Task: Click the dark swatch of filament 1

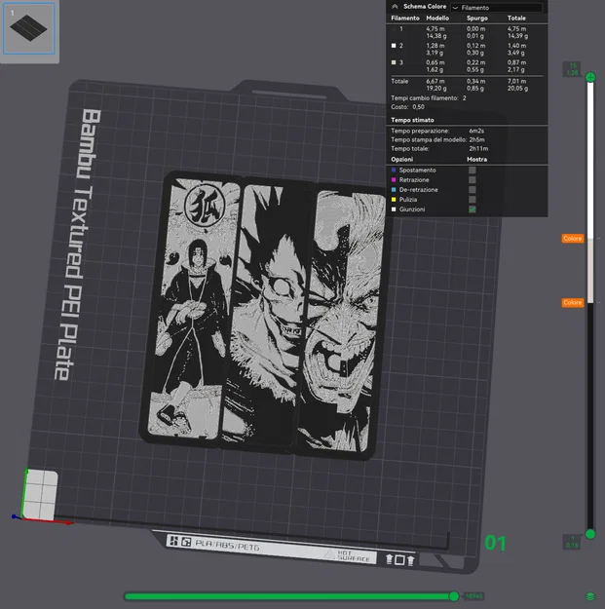Action: click(394, 28)
